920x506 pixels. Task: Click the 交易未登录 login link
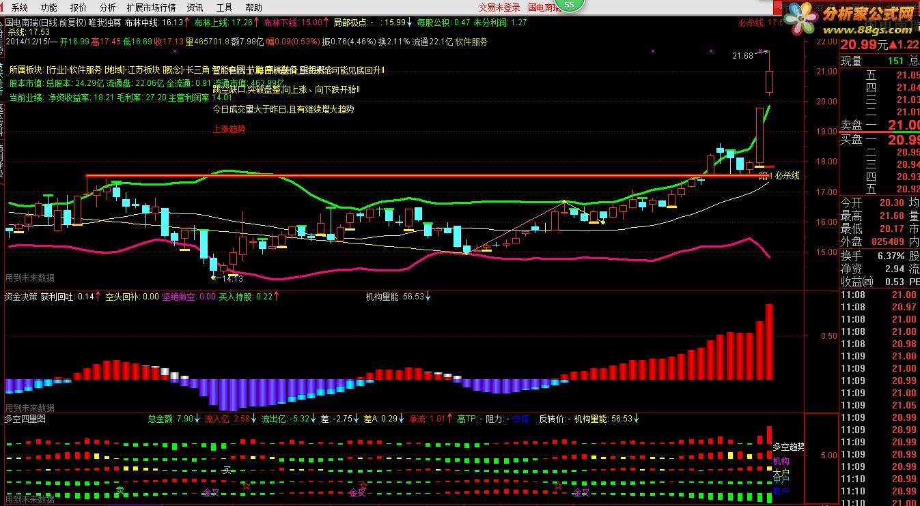tap(499, 8)
